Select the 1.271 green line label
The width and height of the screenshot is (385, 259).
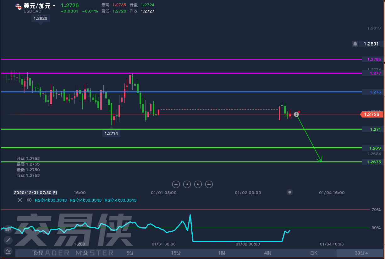pos(373,129)
